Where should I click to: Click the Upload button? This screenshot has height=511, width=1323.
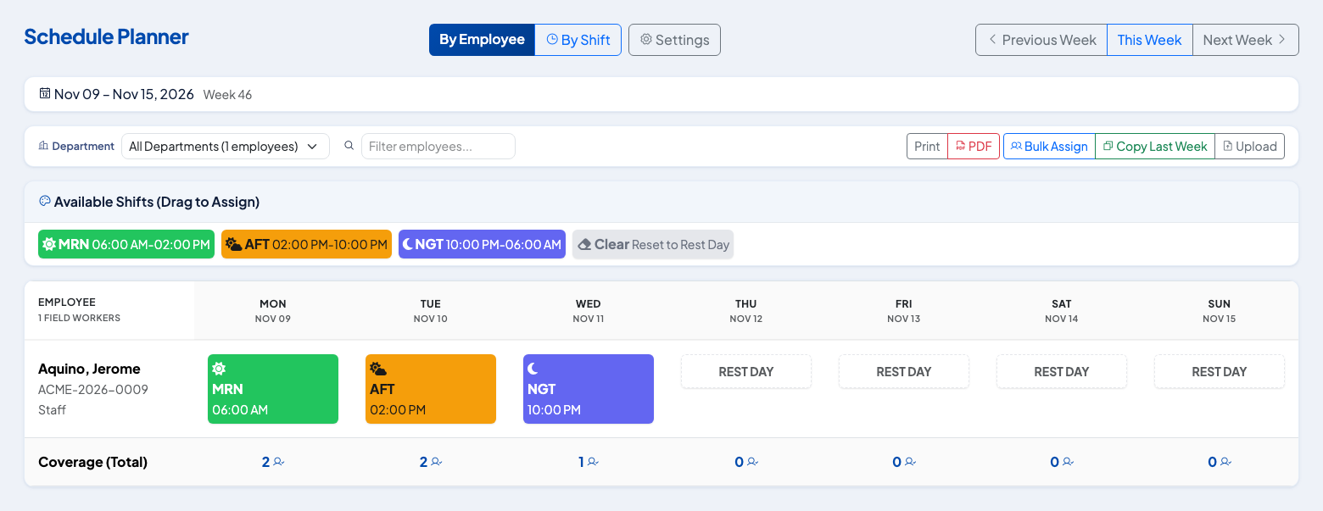(1250, 146)
